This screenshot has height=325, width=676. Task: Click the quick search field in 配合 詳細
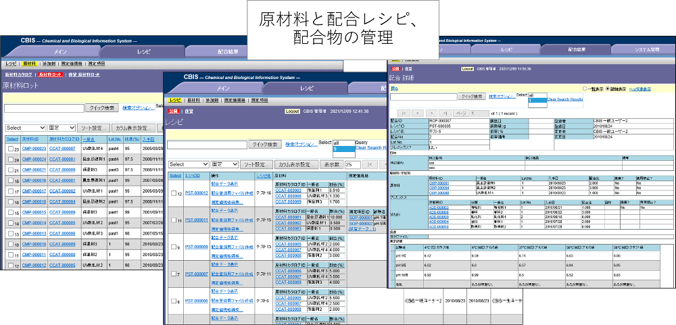pos(423,97)
